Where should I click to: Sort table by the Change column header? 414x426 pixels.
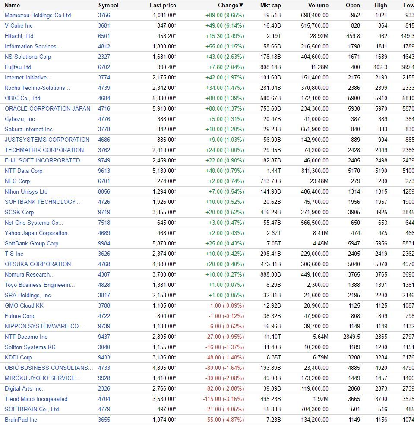pyautogui.click(x=231, y=6)
